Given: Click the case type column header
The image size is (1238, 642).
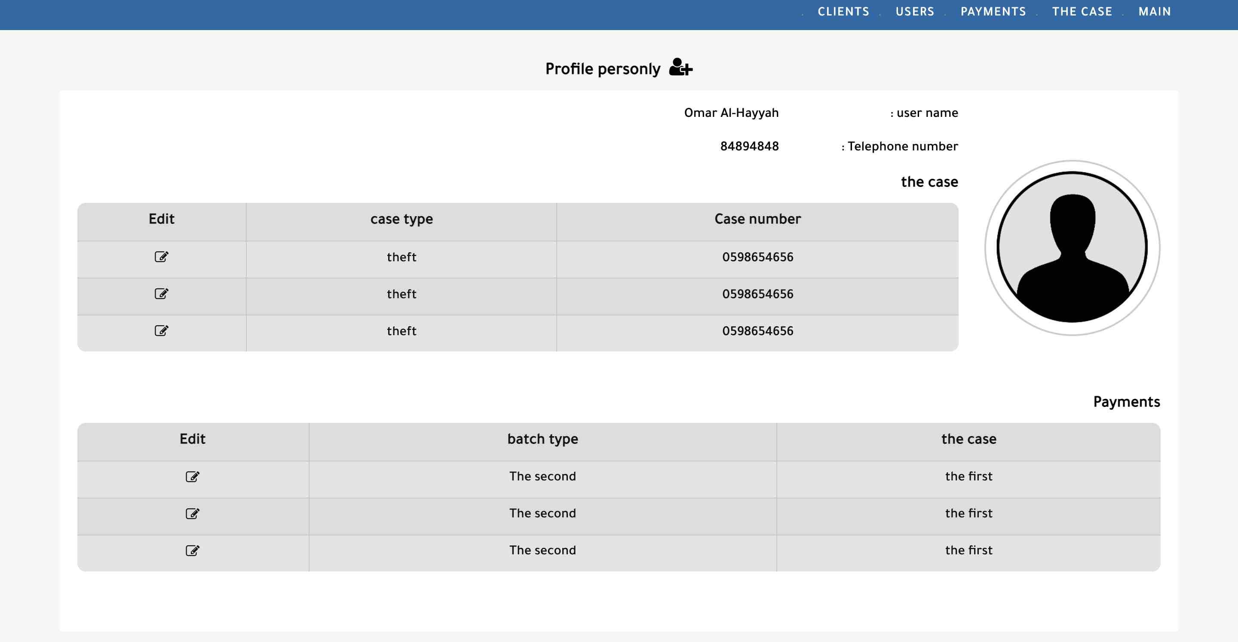Looking at the screenshot, I should click(401, 219).
